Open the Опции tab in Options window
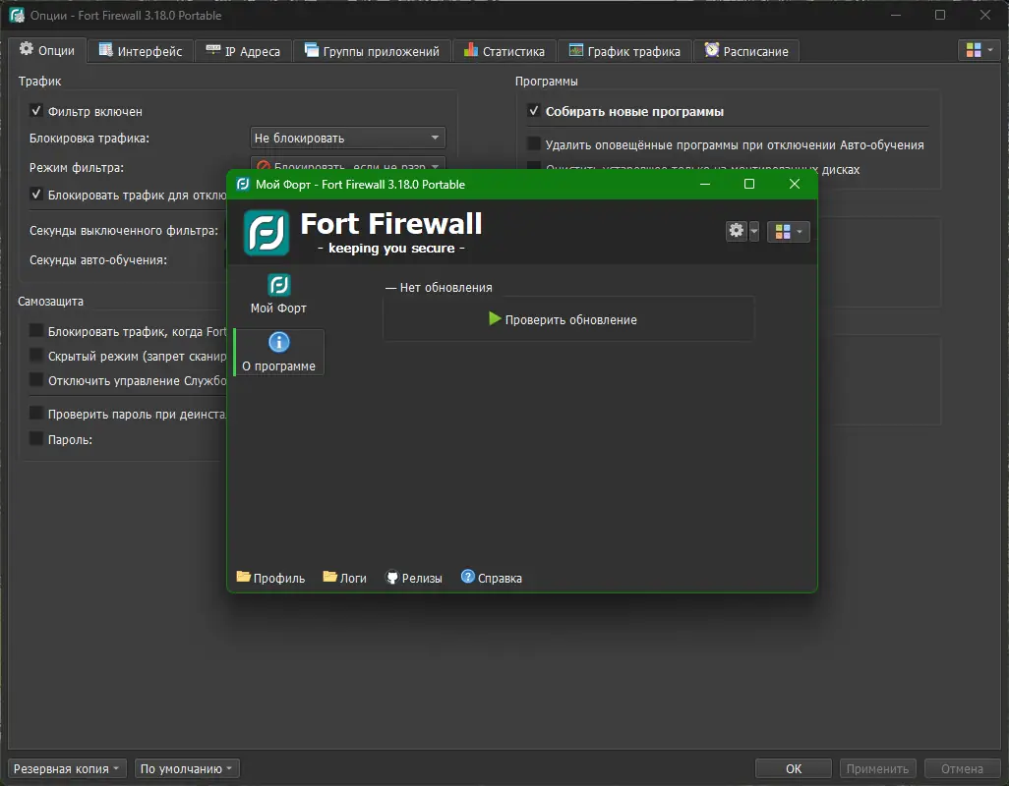This screenshot has height=786, width=1009. tap(47, 50)
